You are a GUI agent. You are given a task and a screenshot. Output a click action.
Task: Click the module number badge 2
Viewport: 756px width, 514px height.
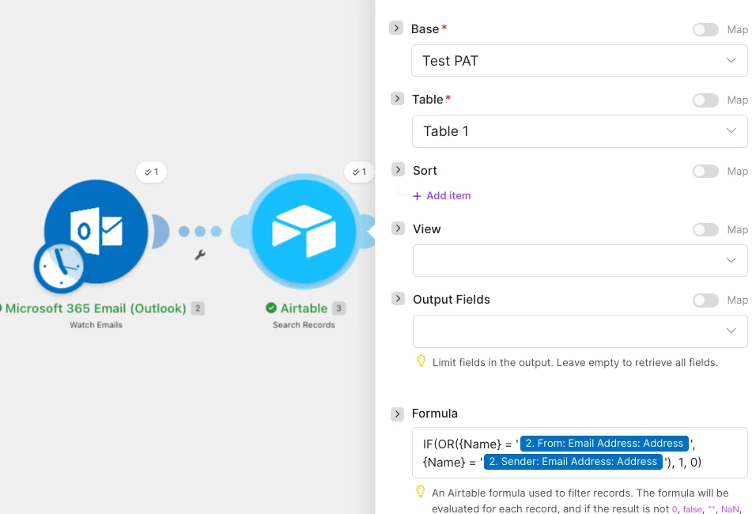(x=198, y=308)
